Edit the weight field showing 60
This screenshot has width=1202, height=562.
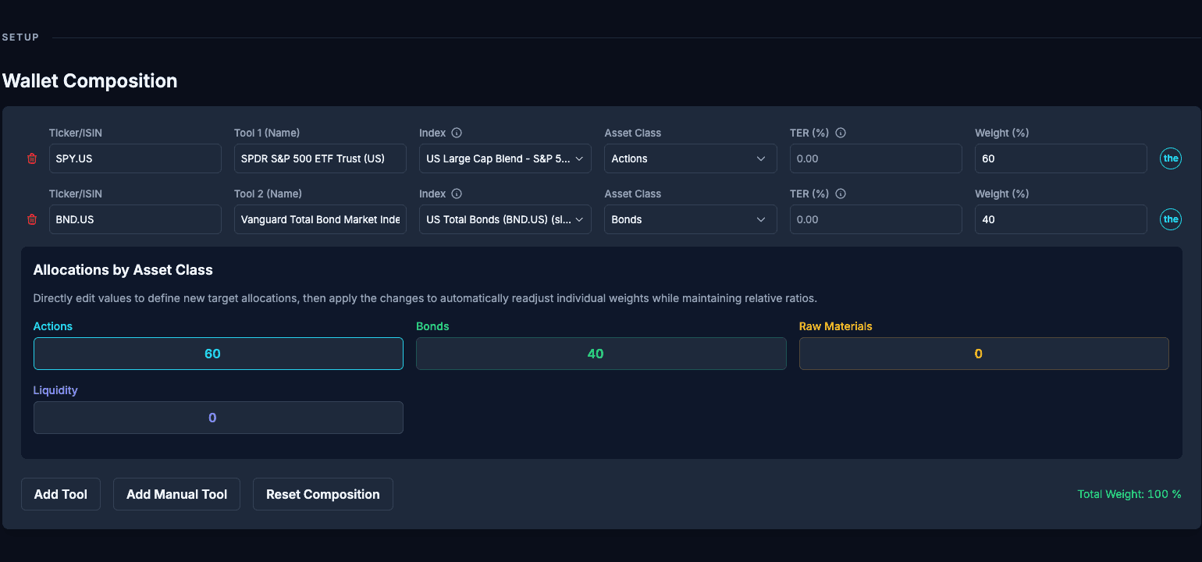coord(1061,158)
